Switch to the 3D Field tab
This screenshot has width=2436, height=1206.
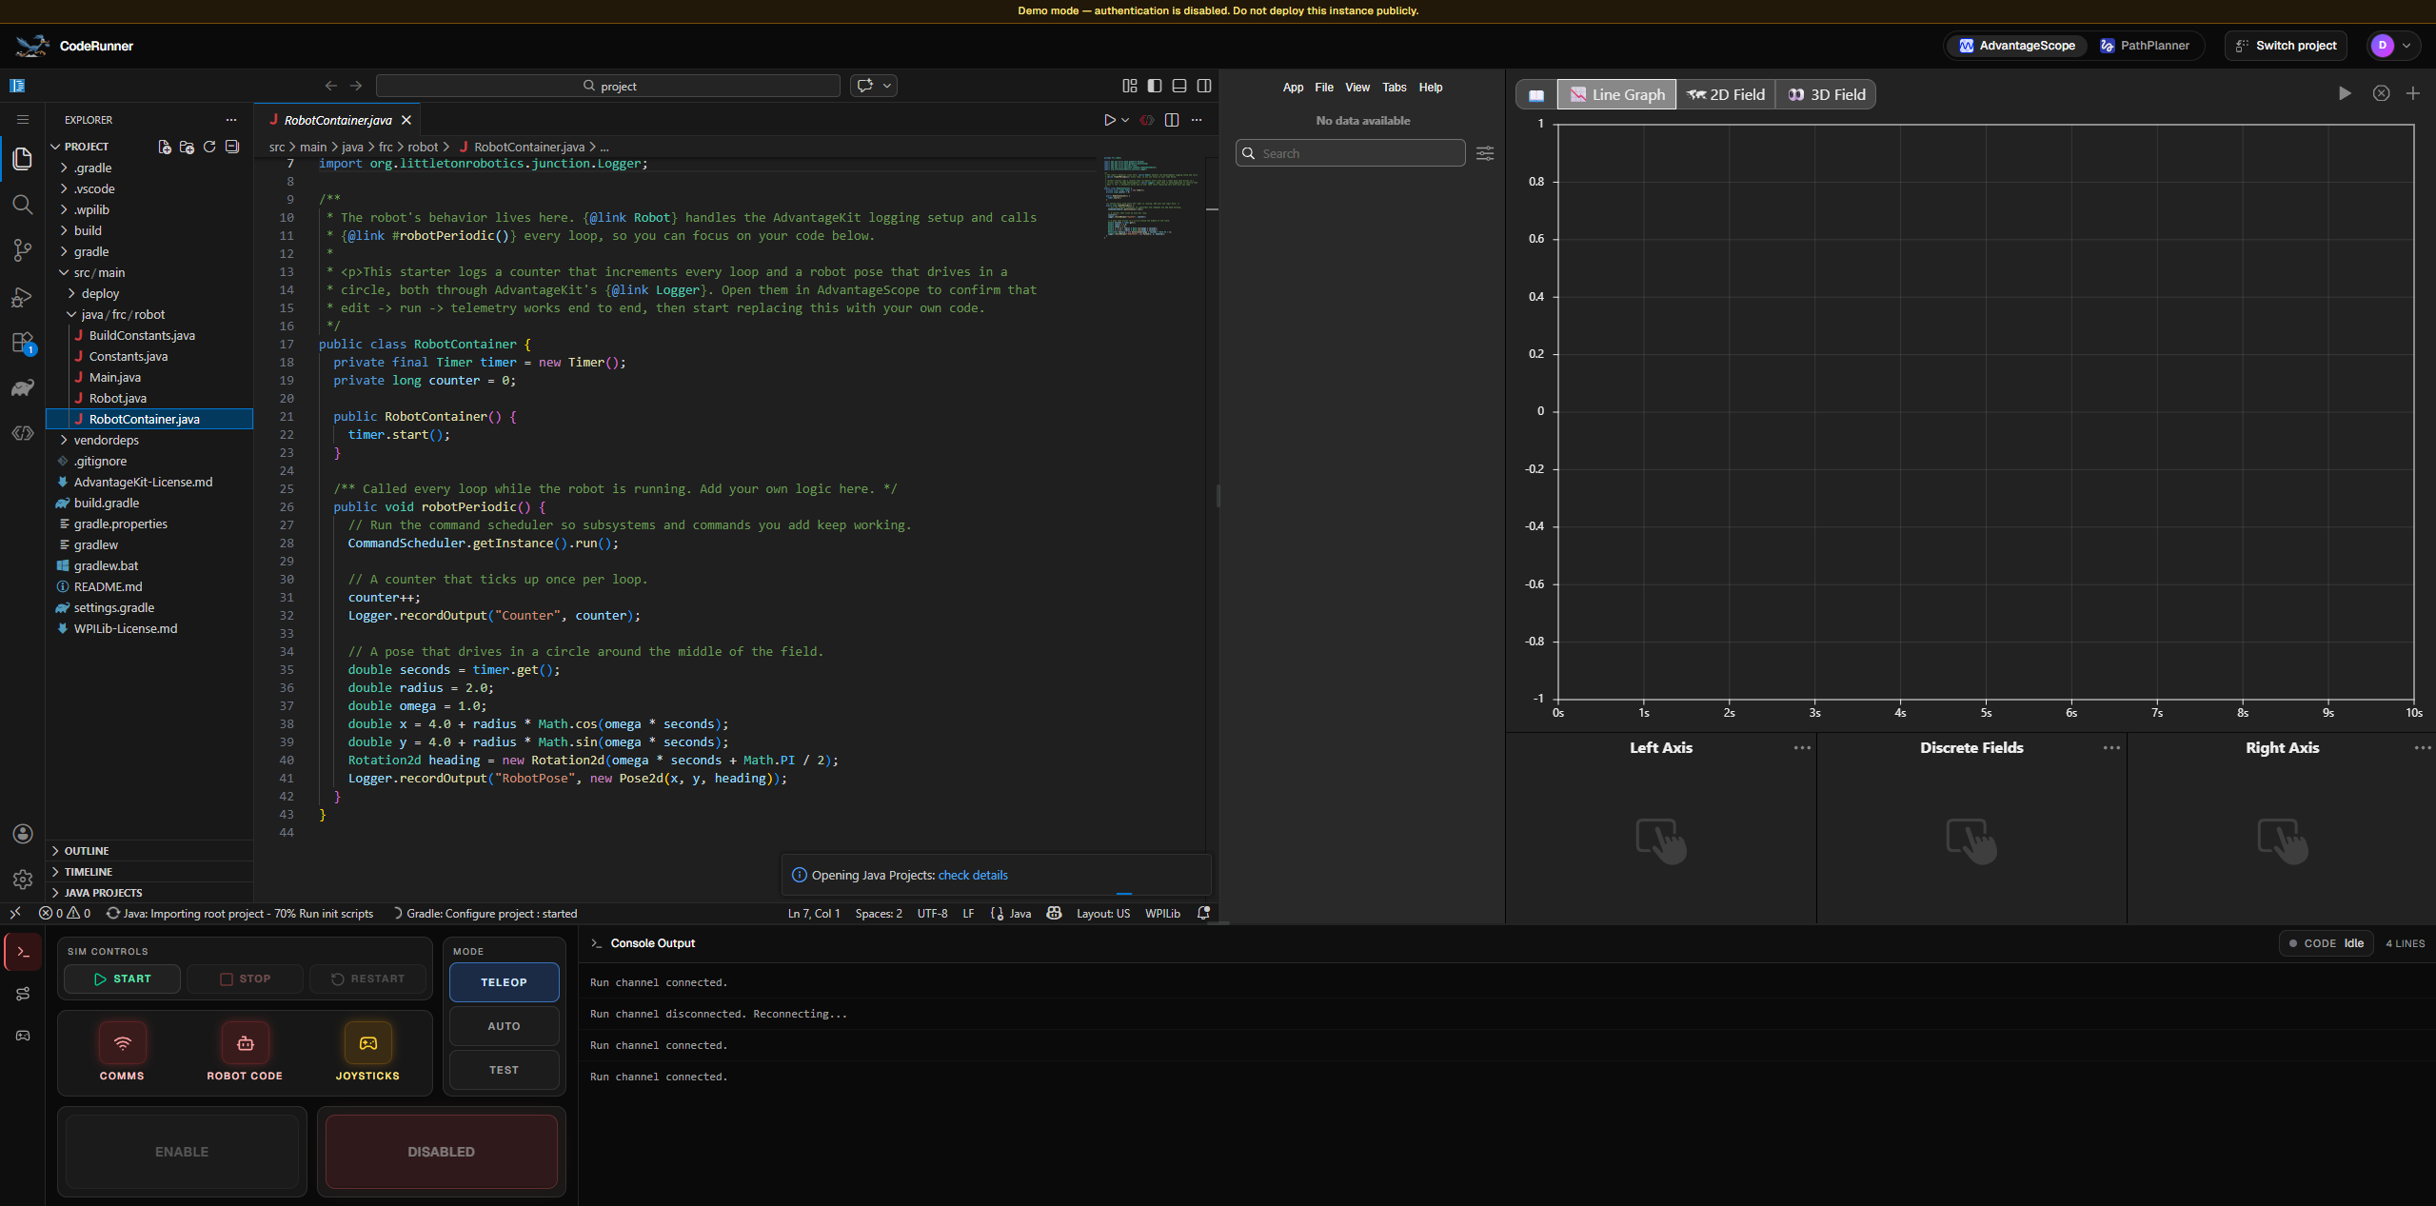(x=1826, y=94)
